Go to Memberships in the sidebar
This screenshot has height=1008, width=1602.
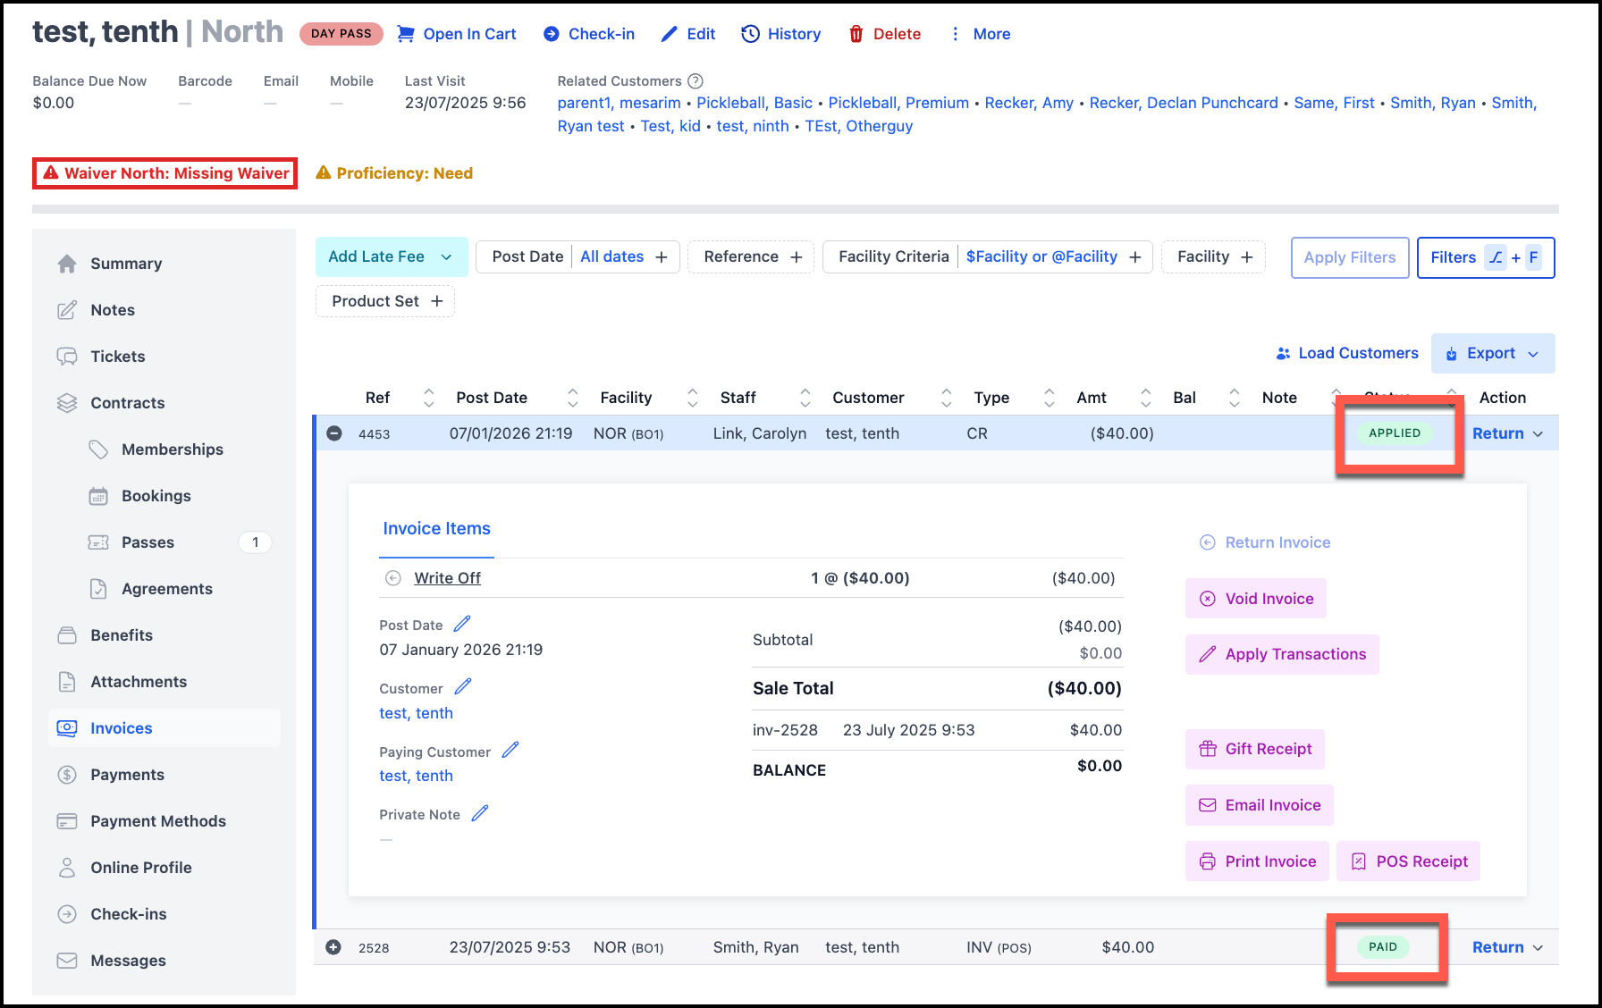tap(172, 449)
